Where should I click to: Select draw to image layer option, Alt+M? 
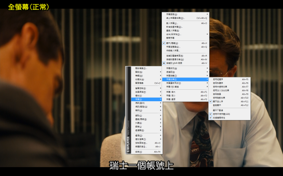(185, 59)
